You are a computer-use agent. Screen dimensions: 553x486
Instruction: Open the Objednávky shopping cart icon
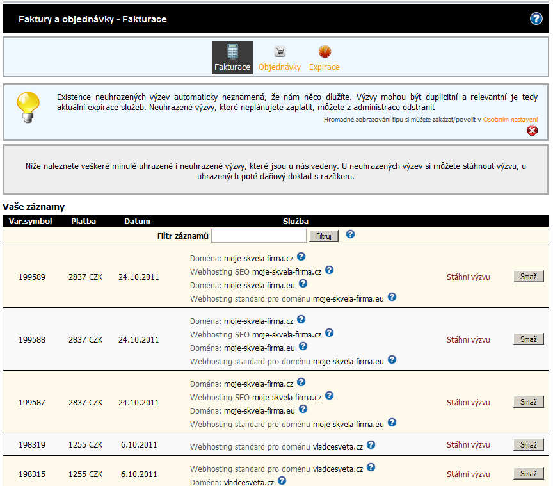278,53
